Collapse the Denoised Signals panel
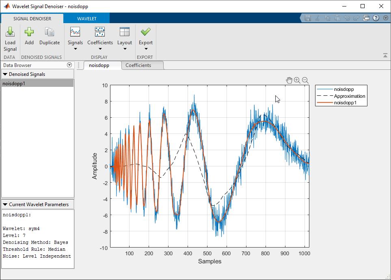391x280 pixels. (5, 74)
